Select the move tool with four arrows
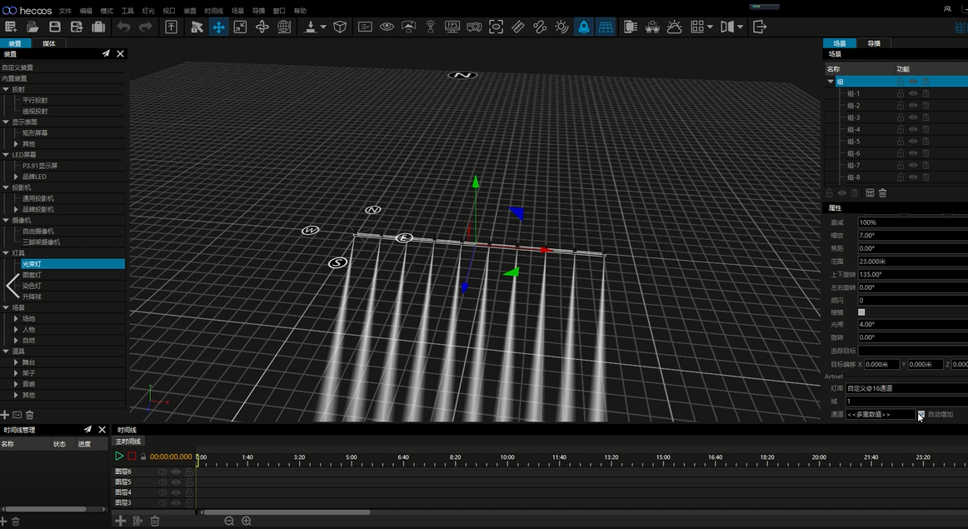The width and height of the screenshot is (968, 529). (218, 27)
